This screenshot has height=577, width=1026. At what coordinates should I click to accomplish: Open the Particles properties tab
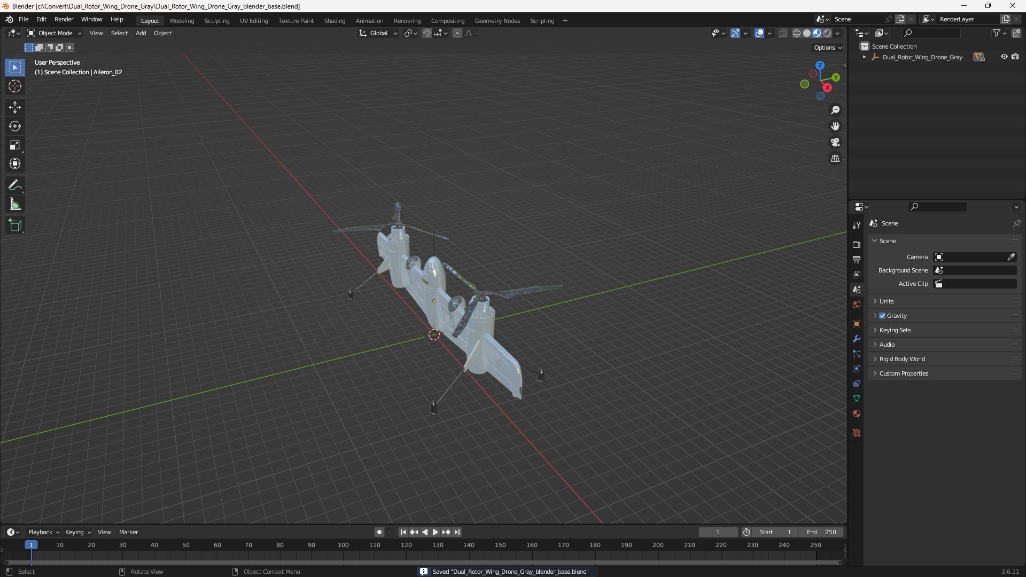click(x=857, y=354)
